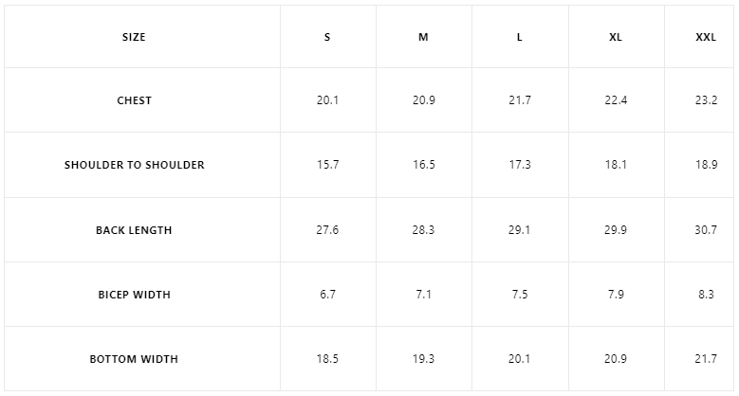
Task: Select the S size column header
Action: coord(327,37)
